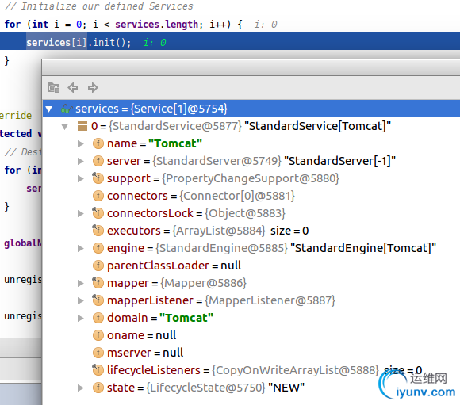Expand the name = "Tomcat" field

click(x=80, y=143)
